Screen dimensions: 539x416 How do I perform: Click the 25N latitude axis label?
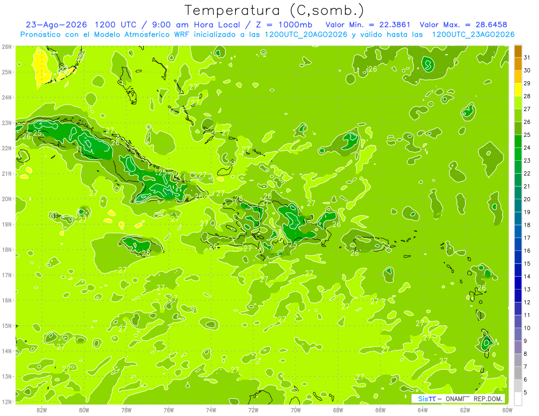6,72
